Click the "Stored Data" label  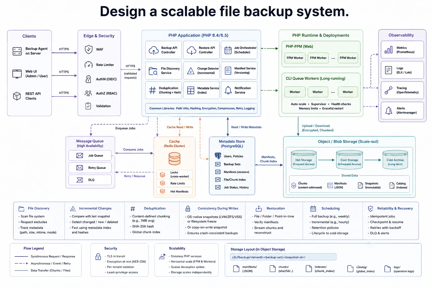350,175
